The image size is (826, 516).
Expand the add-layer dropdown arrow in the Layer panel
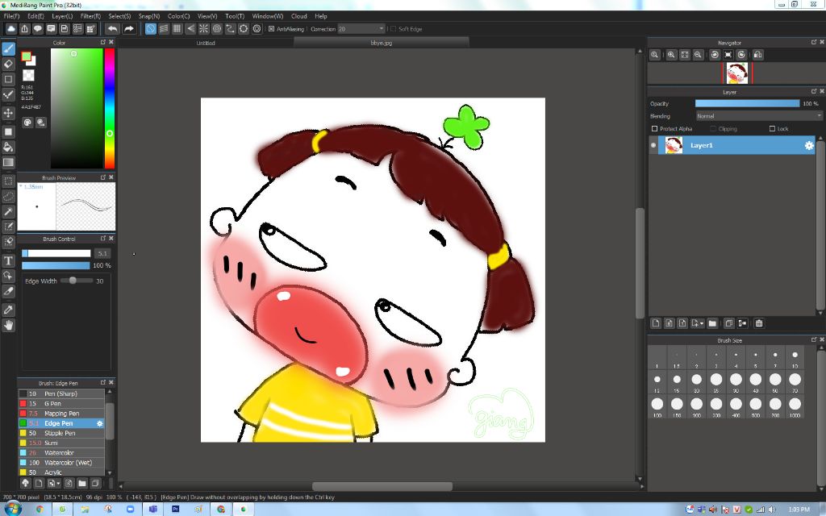703,324
